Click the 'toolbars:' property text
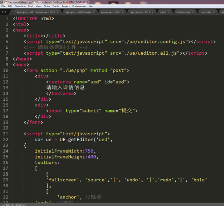This screenshot has width=224, height=206. [47, 163]
